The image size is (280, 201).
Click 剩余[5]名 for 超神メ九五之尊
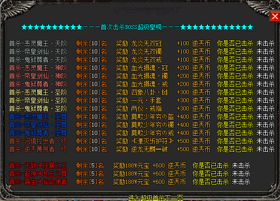[x=90, y=174]
